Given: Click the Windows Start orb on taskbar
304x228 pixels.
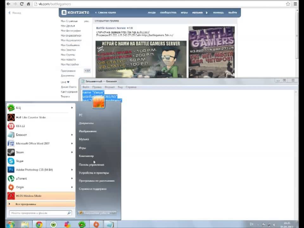Looking at the screenshot, I should coord(10,224).
